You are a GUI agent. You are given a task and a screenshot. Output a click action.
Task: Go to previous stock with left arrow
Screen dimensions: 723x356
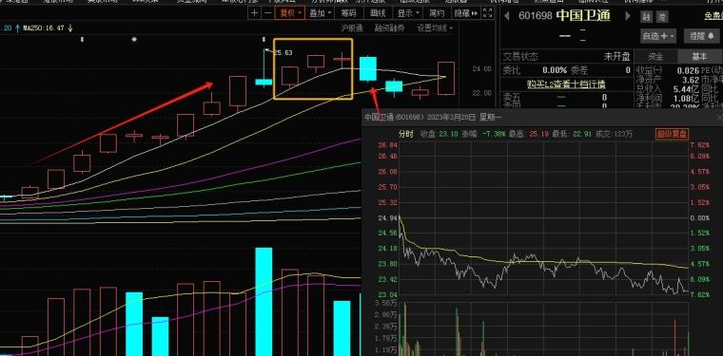(507, 15)
